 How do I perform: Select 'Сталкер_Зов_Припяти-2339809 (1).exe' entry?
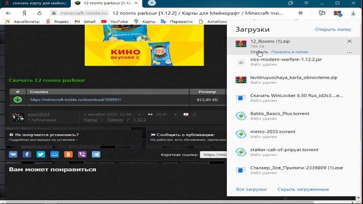point(294,170)
